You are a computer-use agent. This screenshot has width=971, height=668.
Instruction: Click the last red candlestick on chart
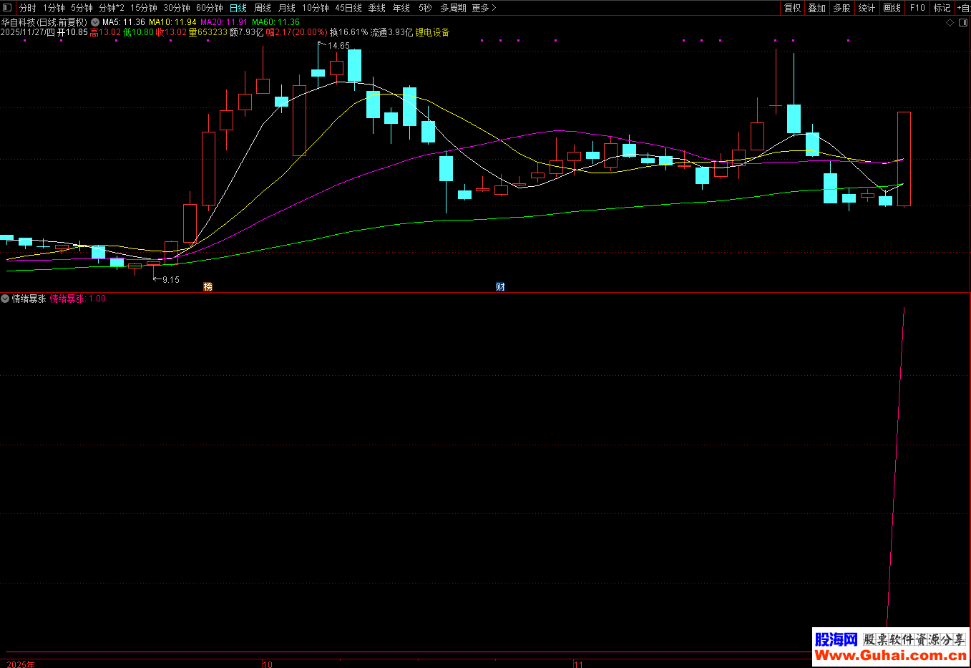click(x=904, y=159)
